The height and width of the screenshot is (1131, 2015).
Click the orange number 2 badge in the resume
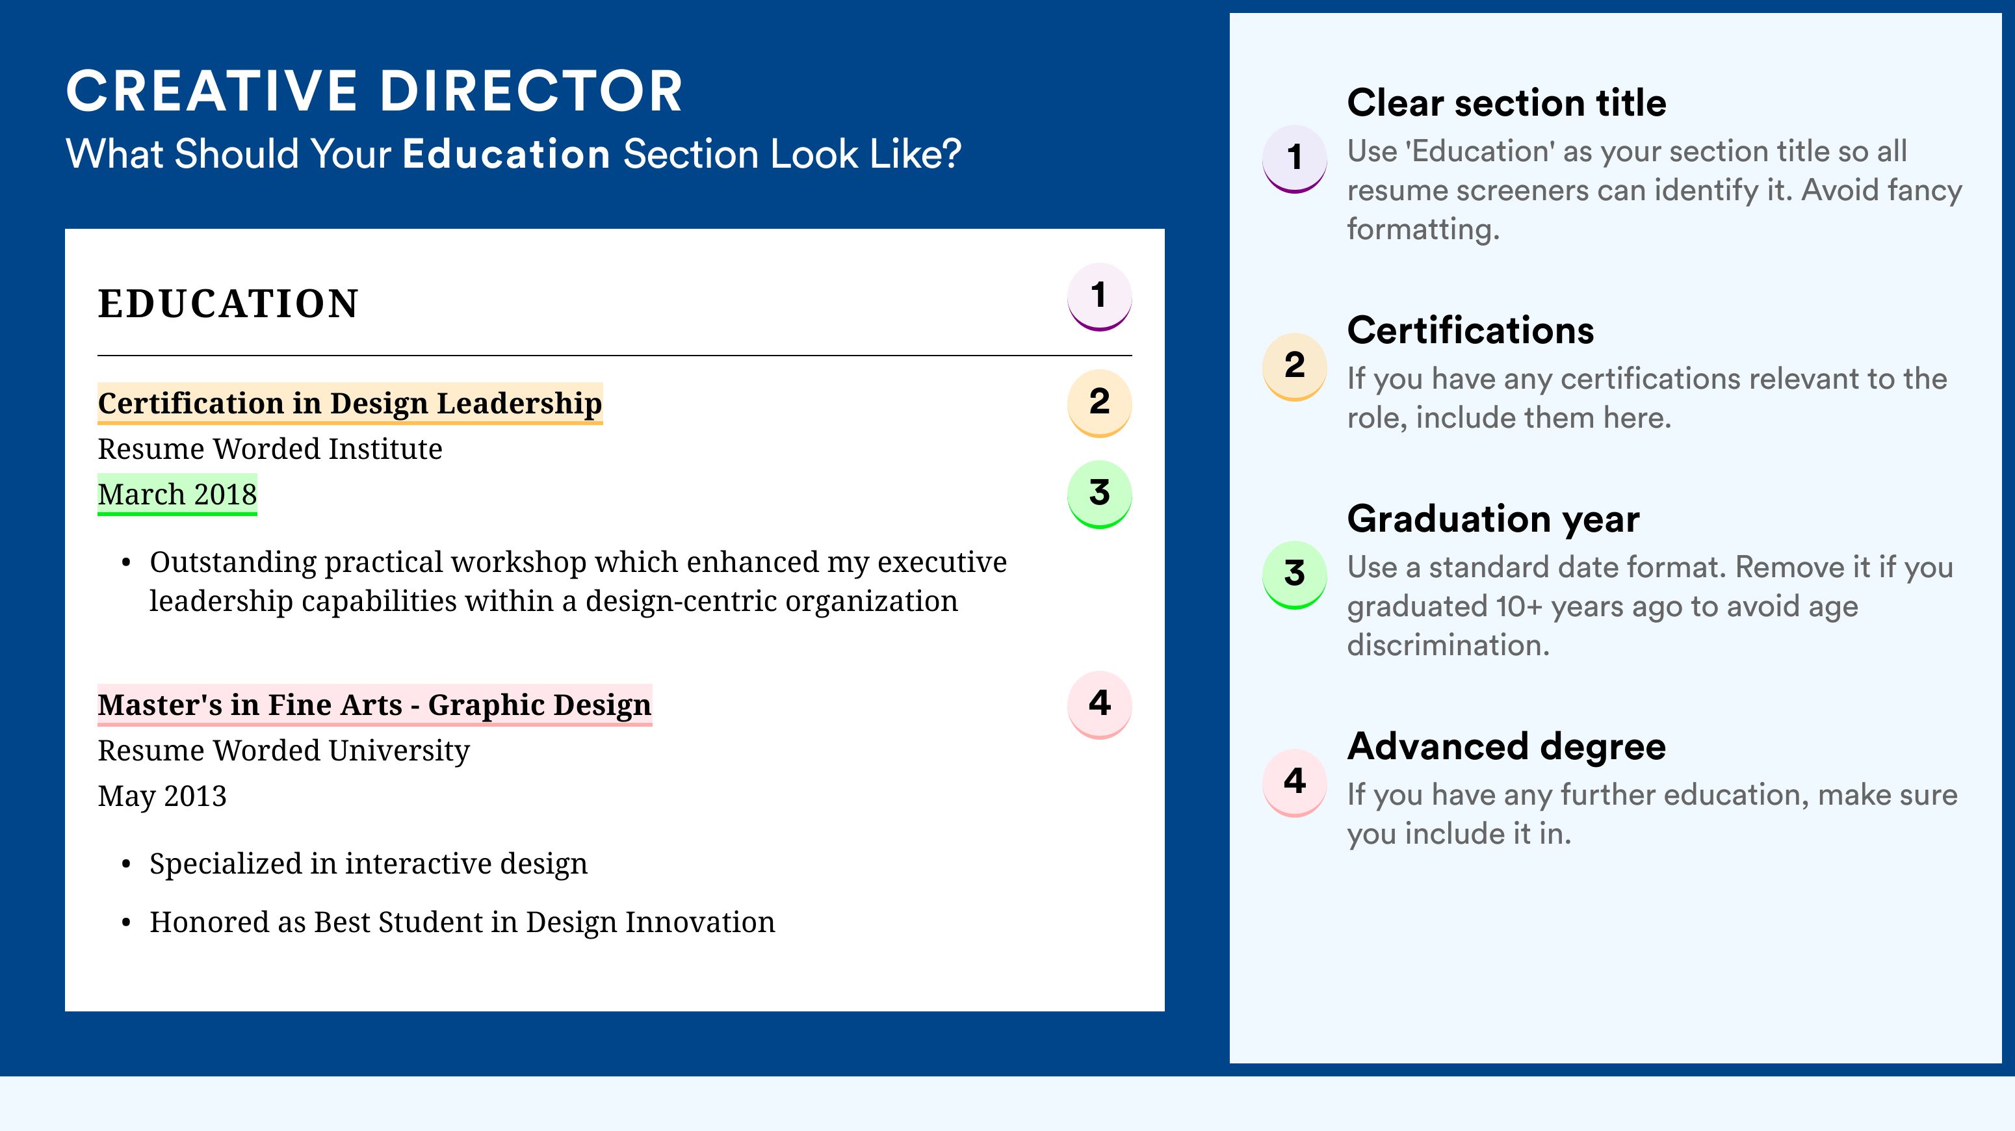coord(1099,402)
